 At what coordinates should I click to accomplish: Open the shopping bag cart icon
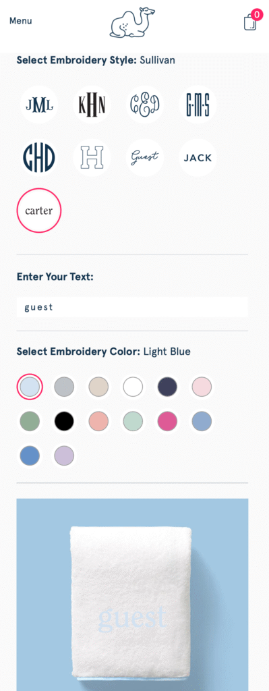coord(251,21)
